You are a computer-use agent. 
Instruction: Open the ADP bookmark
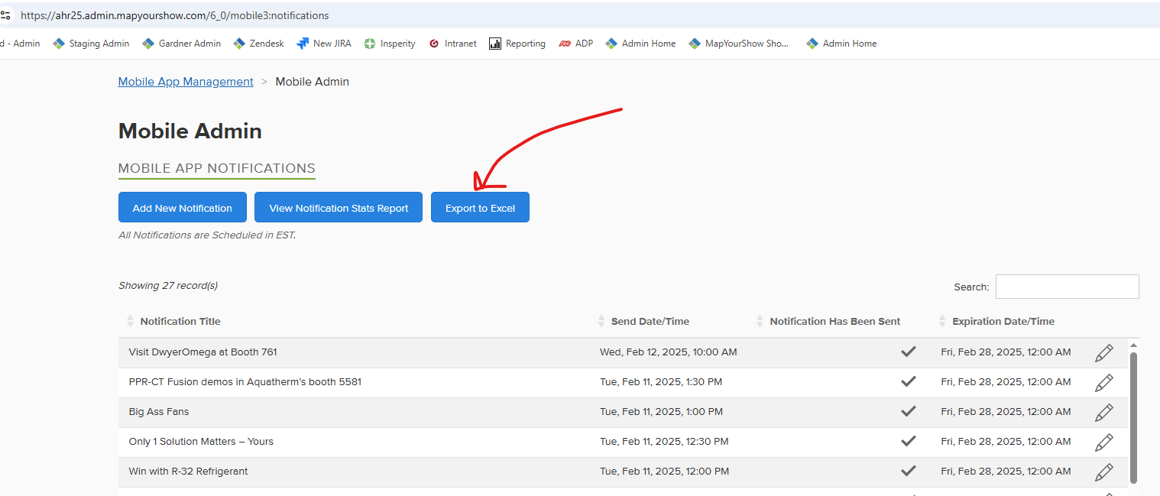click(575, 44)
